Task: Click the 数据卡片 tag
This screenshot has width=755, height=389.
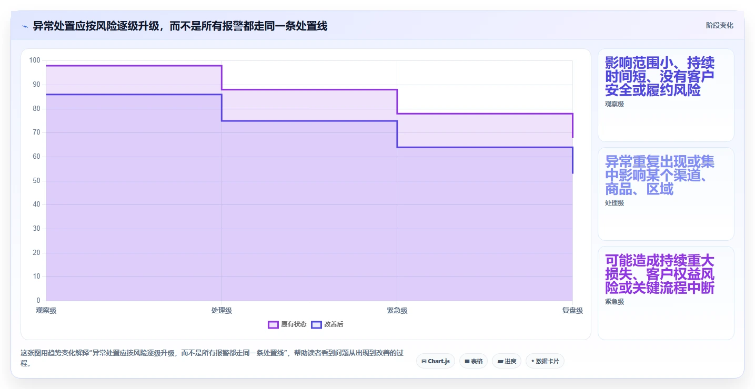Action: 545,361
